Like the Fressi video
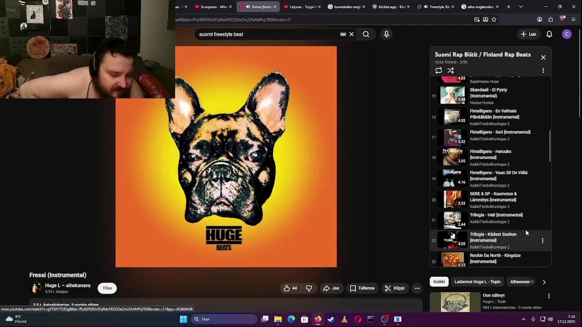 pos(290,288)
